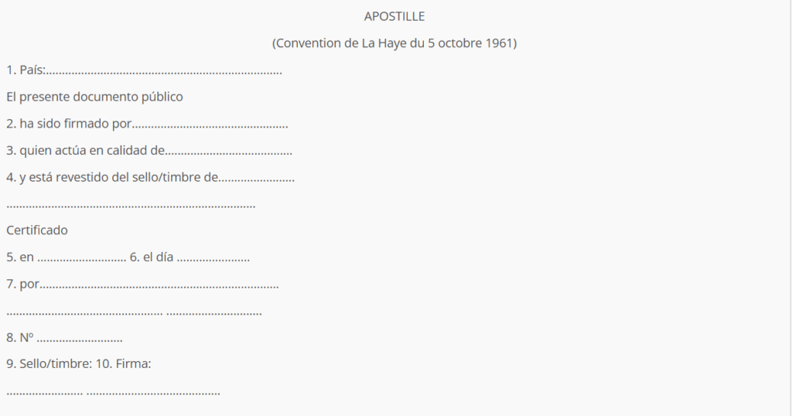
Task: Click the '1. País:' label text
Action: click(25, 71)
